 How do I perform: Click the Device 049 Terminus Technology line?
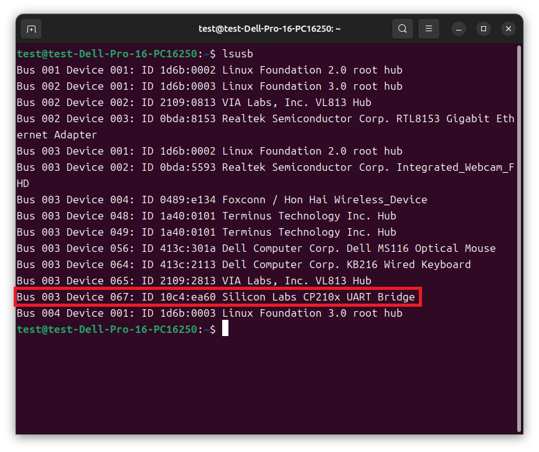click(207, 232)
